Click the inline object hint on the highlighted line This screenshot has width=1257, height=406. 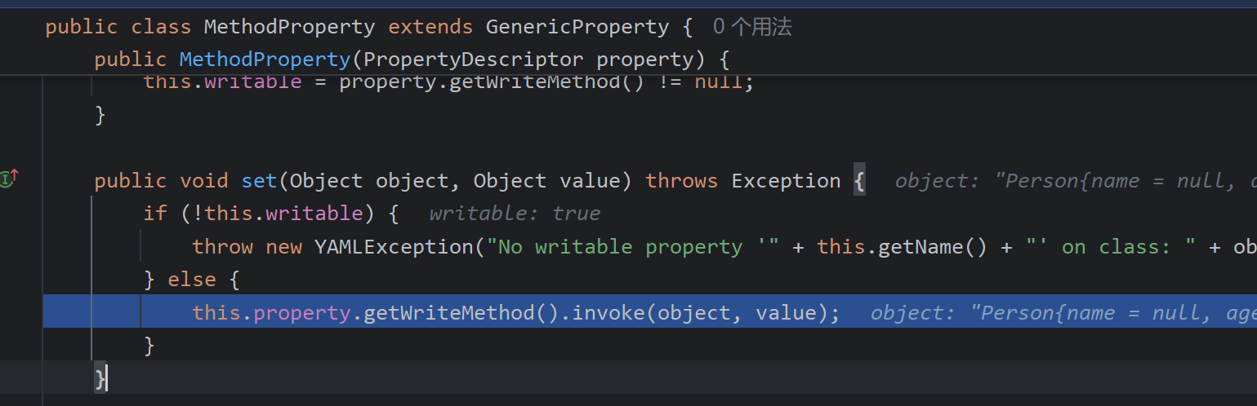pyautogui.click(x=1062, y=313)
